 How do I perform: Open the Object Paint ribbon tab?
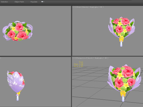[x=19, y=2]
